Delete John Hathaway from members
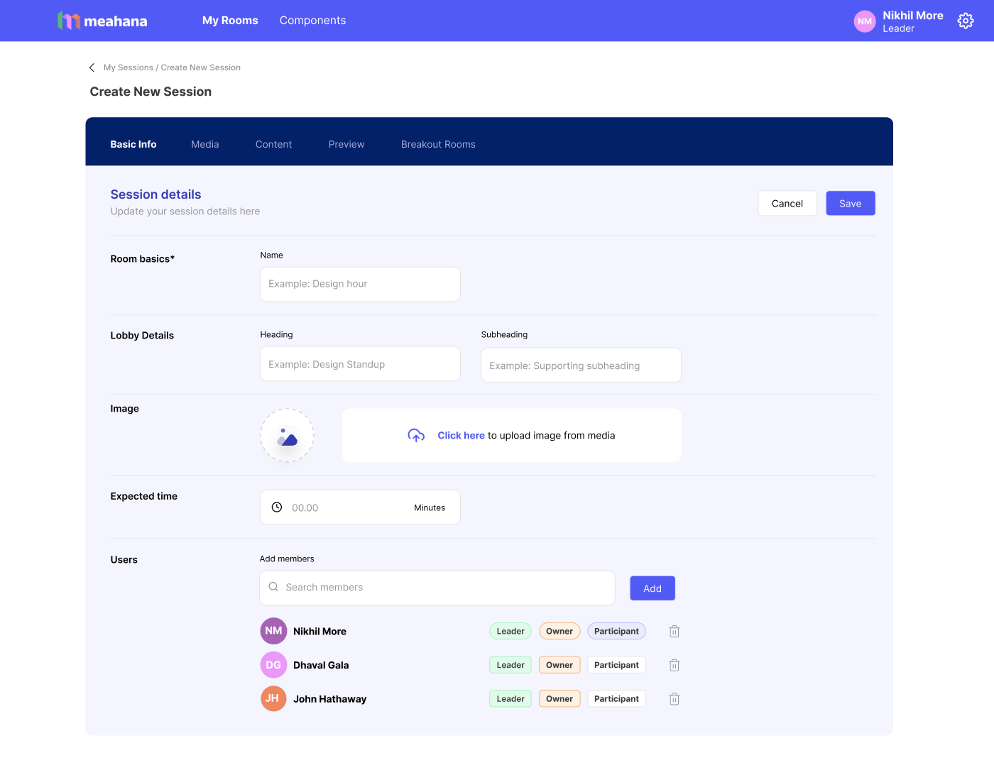994x770 pixels. tap(674, 699)
